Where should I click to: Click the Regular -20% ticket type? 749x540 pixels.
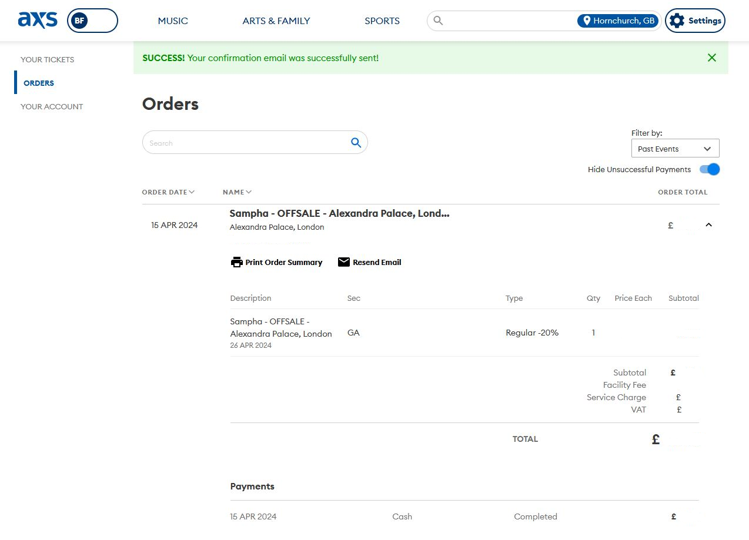point(532,333)
